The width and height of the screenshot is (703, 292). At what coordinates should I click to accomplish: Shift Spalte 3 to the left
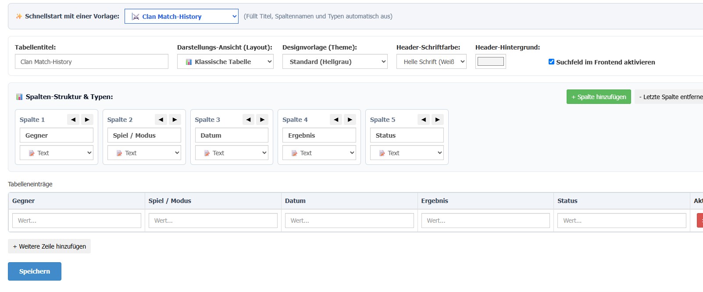(248, 120)
